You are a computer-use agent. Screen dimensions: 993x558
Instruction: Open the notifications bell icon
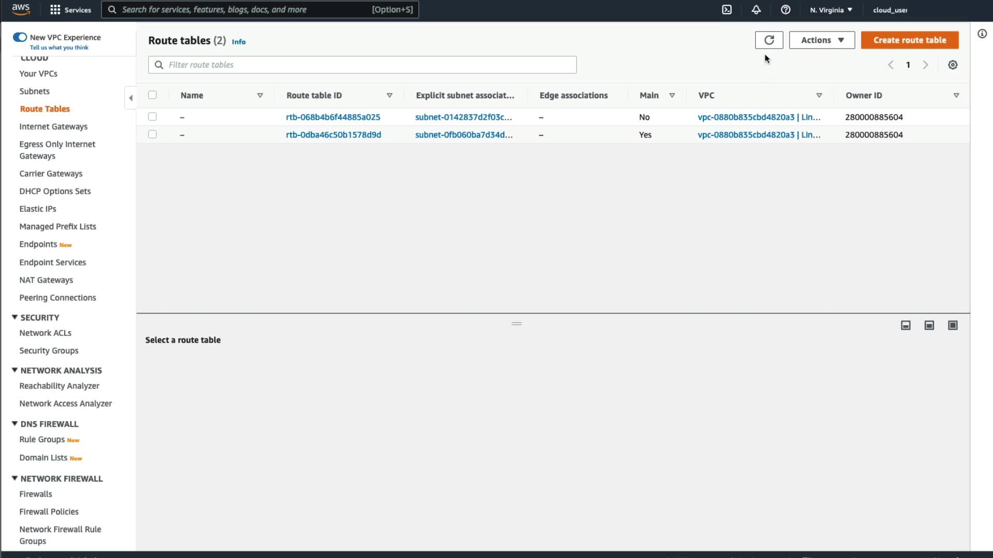tap(756, 10)
